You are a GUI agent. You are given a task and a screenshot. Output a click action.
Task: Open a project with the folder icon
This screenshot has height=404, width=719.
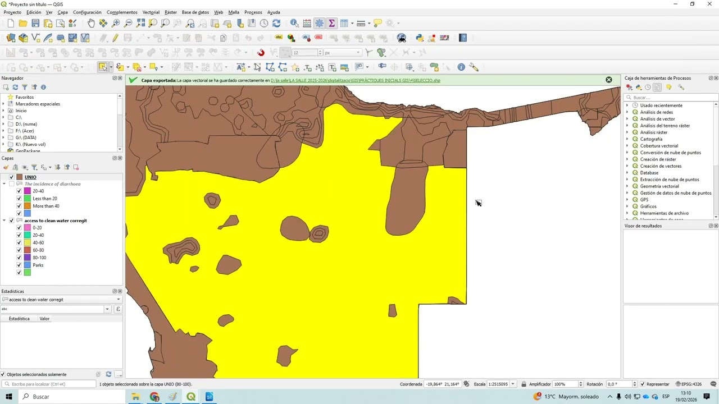coord(23,23)
